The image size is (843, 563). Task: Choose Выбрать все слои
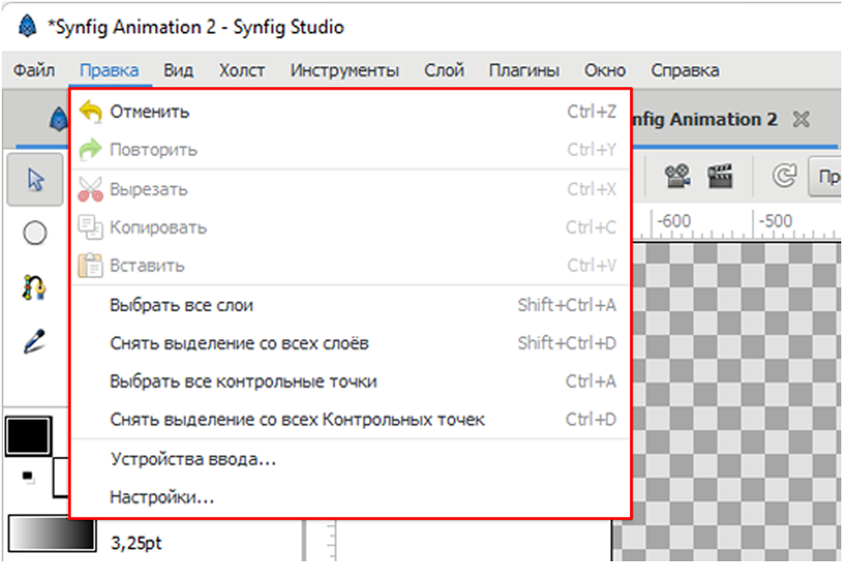click(351, 305)
